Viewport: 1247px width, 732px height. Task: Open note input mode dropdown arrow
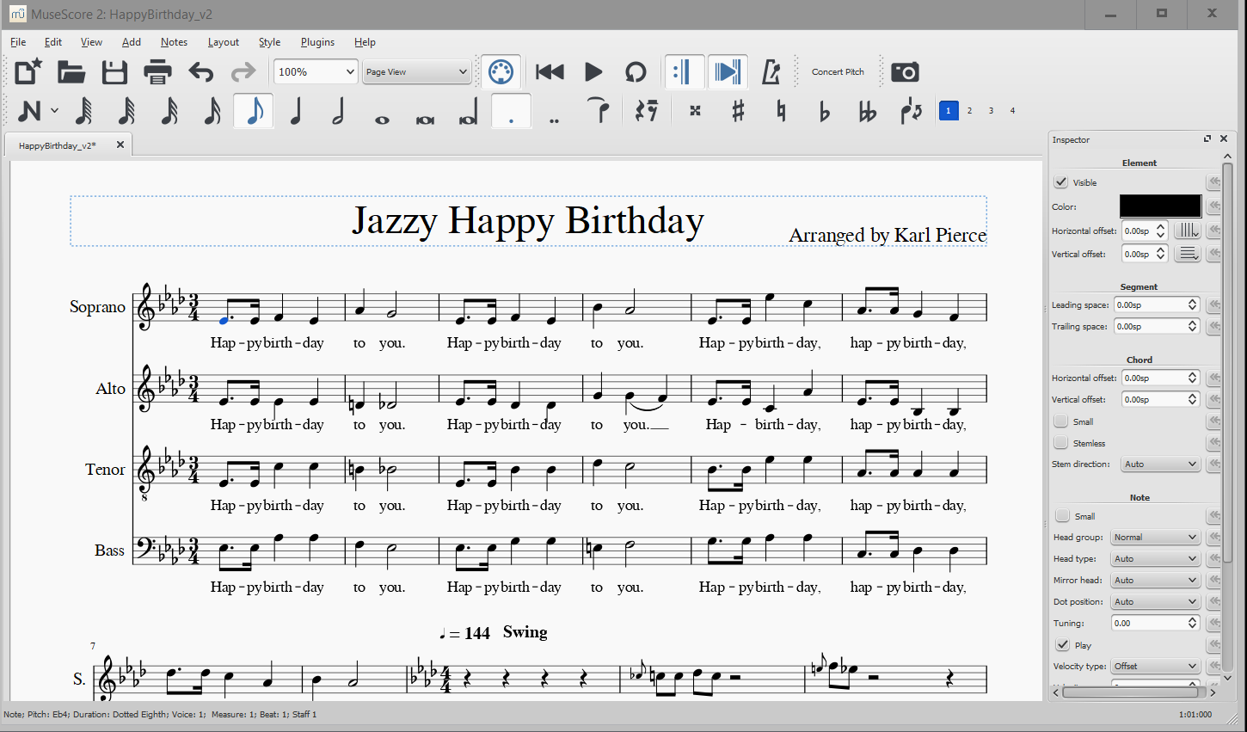(54, 111)
